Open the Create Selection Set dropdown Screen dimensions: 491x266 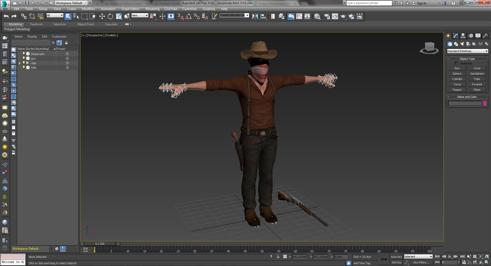pyautogui.click(x=234, y=15)
